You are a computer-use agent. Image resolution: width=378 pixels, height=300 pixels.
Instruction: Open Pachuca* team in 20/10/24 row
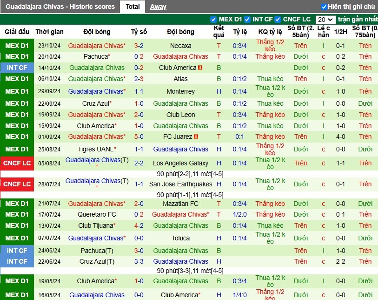point(97,56)
